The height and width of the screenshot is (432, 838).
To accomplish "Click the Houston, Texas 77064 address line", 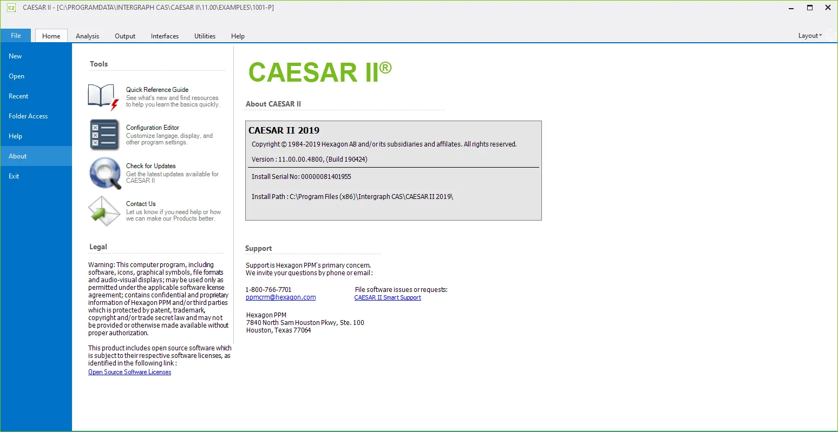I will click(x=279, y=330).
